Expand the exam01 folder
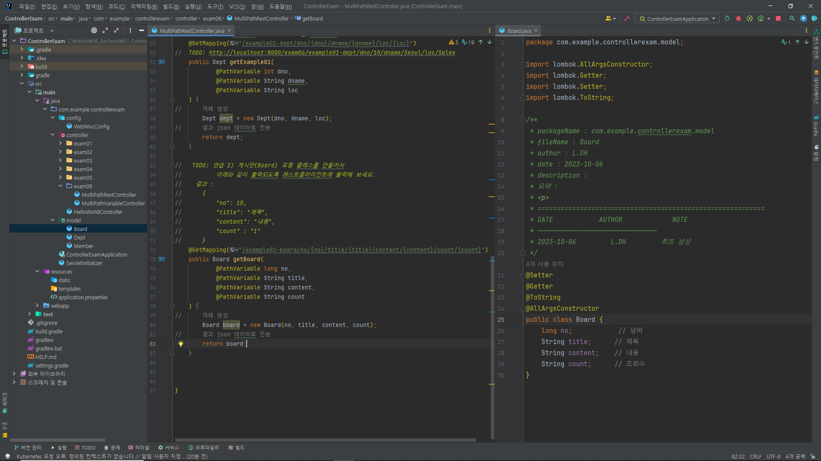 click(x=60, y=143)
